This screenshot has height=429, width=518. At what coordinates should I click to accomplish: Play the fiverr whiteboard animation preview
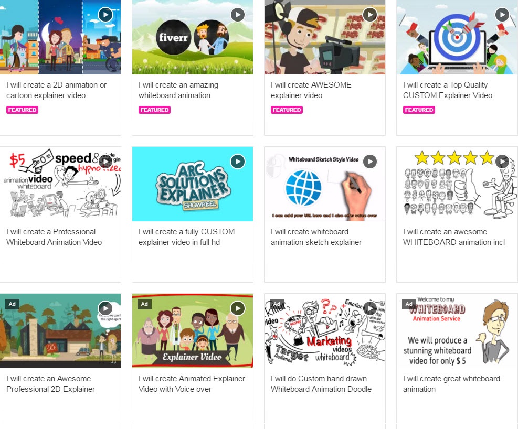pyautogui.click(x=238, y=15)
